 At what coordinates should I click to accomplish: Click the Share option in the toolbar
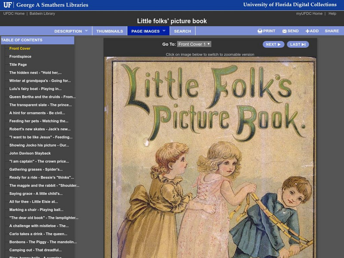[331, 31]
